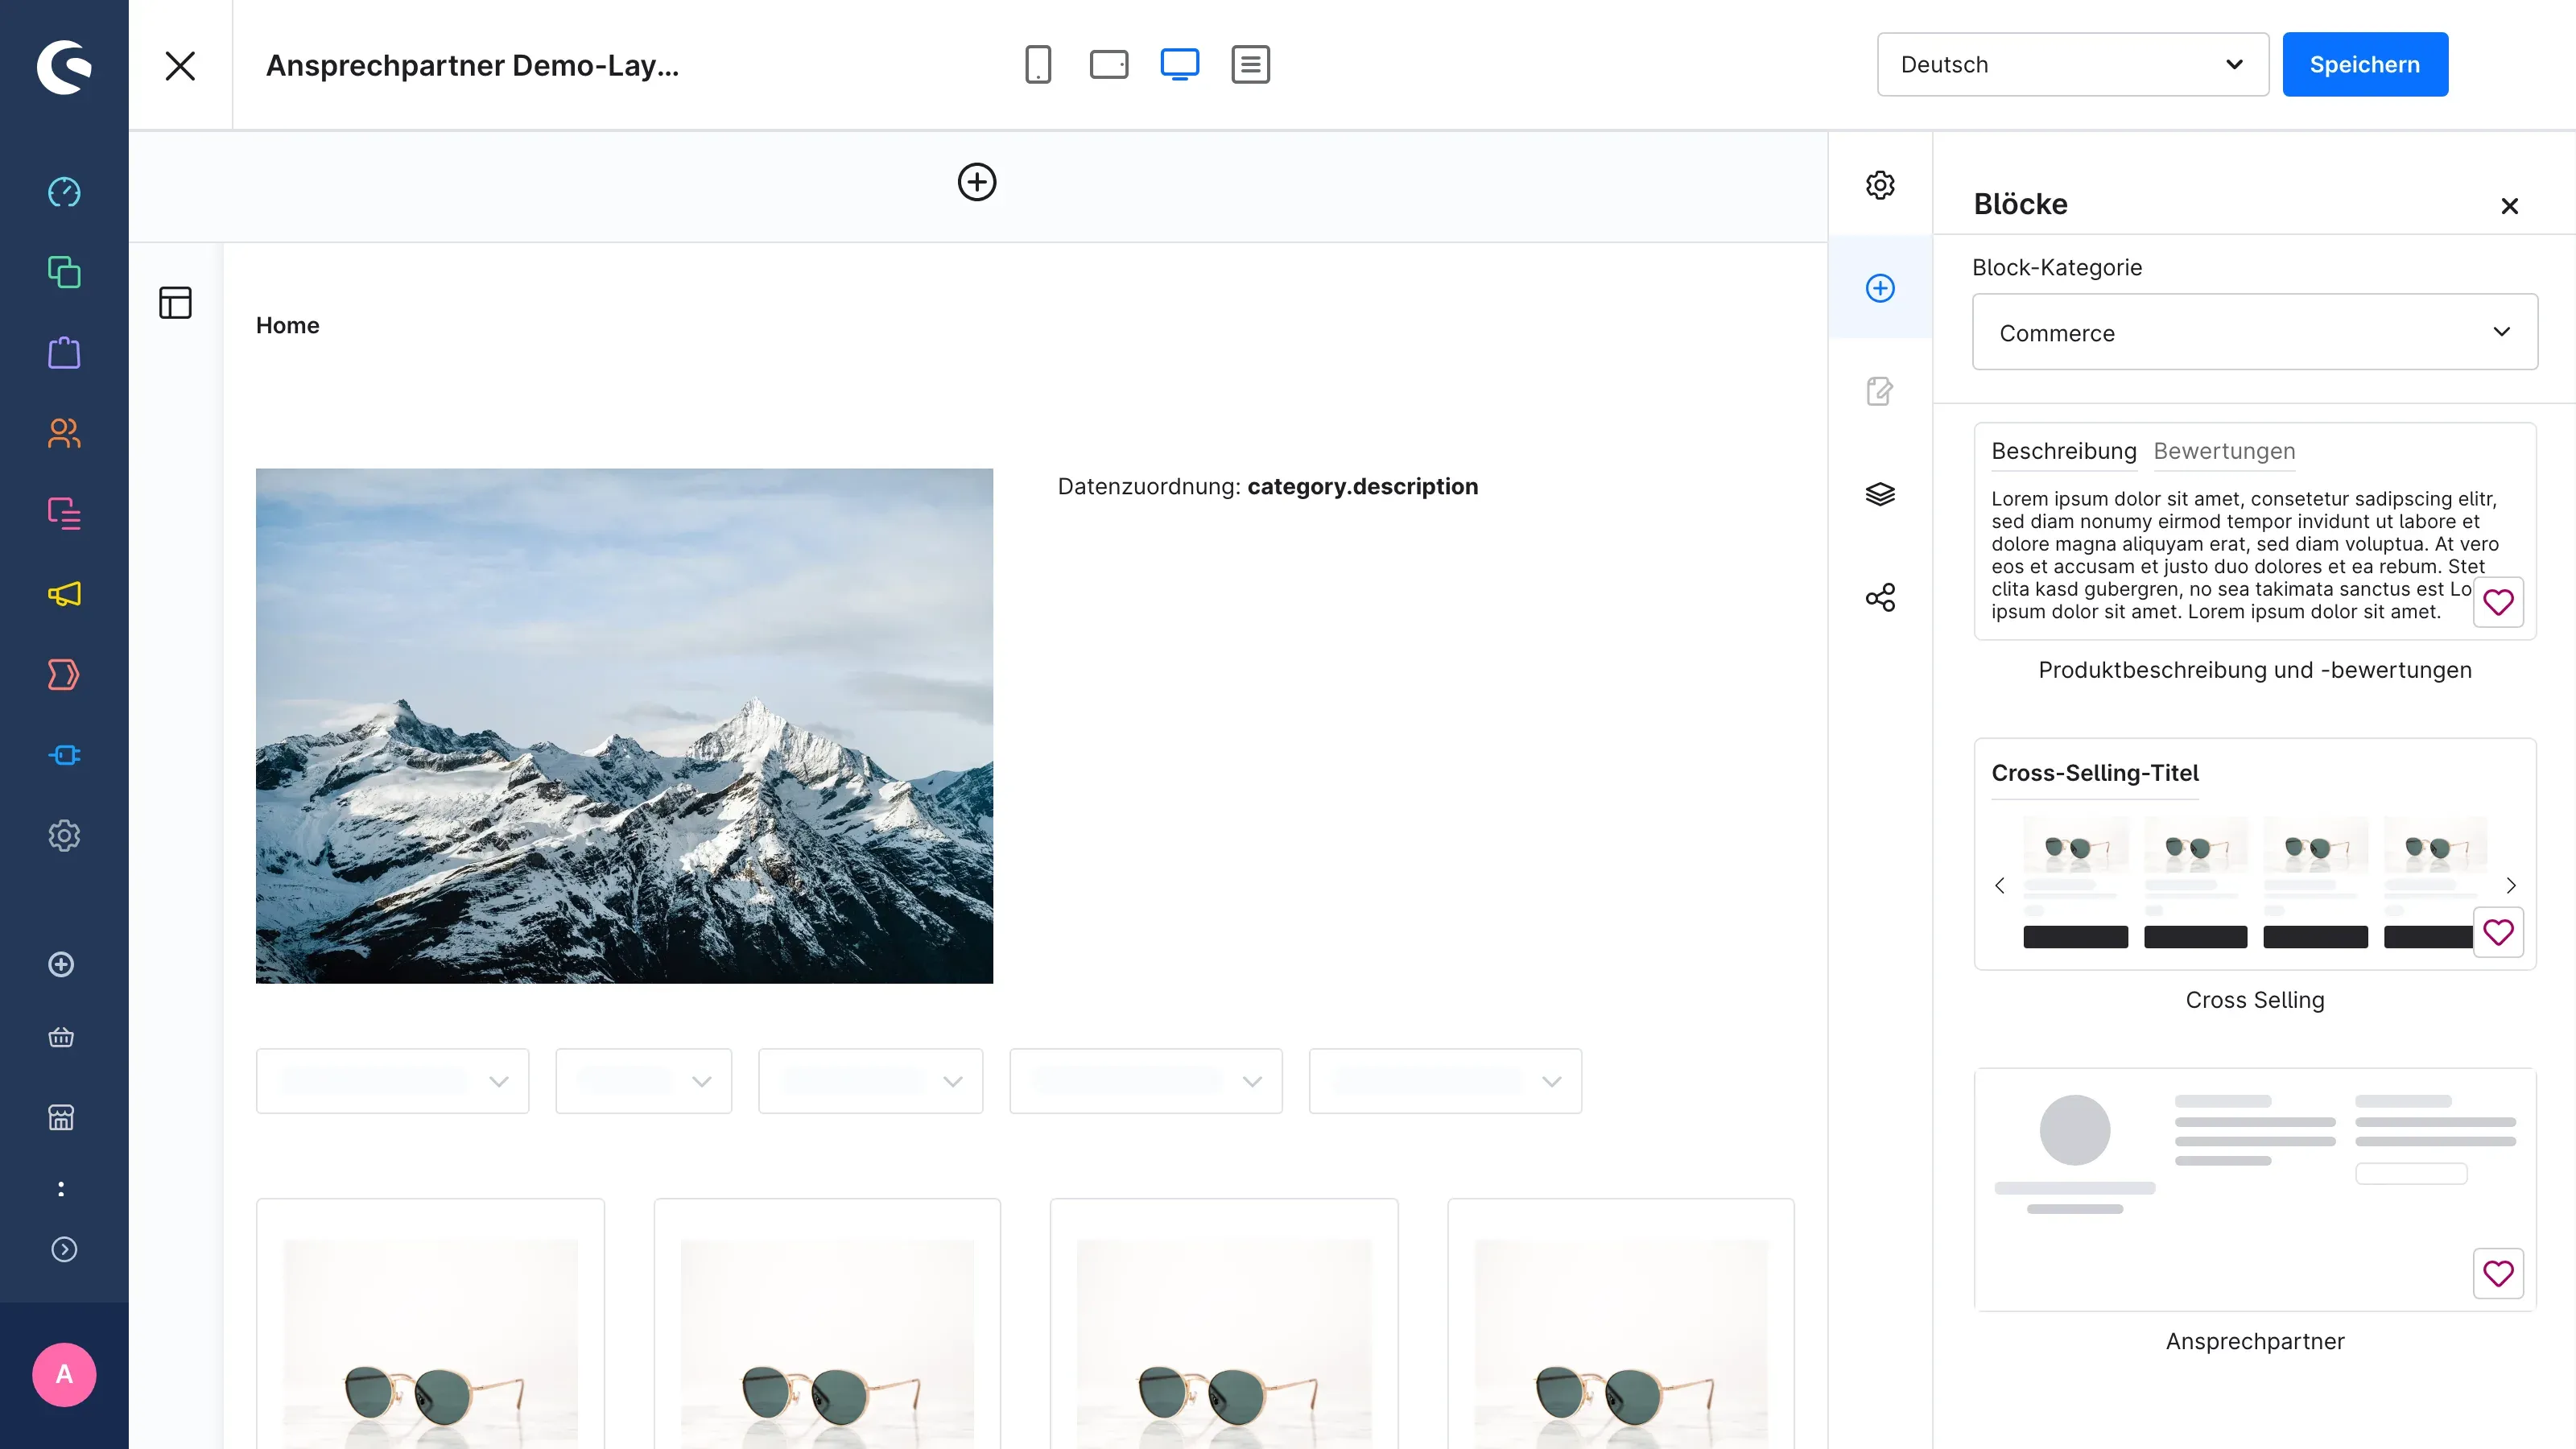Screen dimensions: 2576x1449
Task: Click the mountain image element
Action: tap(624, 725)
